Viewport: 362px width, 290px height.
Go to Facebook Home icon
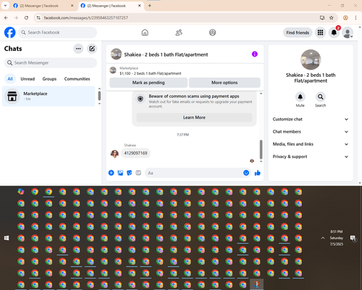tap(145, 33)
